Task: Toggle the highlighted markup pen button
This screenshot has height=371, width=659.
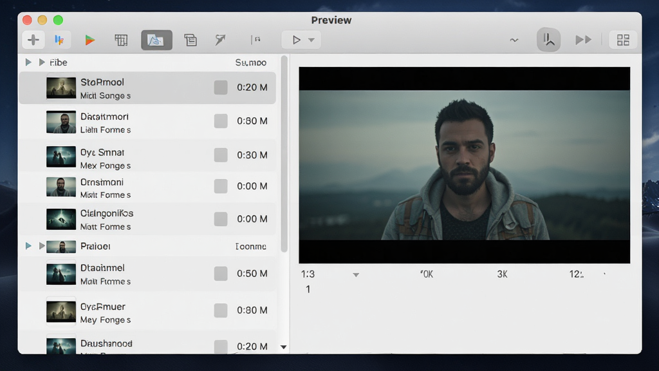Action: [548, 40]
